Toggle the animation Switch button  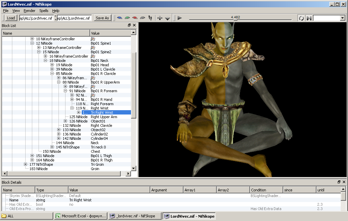[309, 18]
